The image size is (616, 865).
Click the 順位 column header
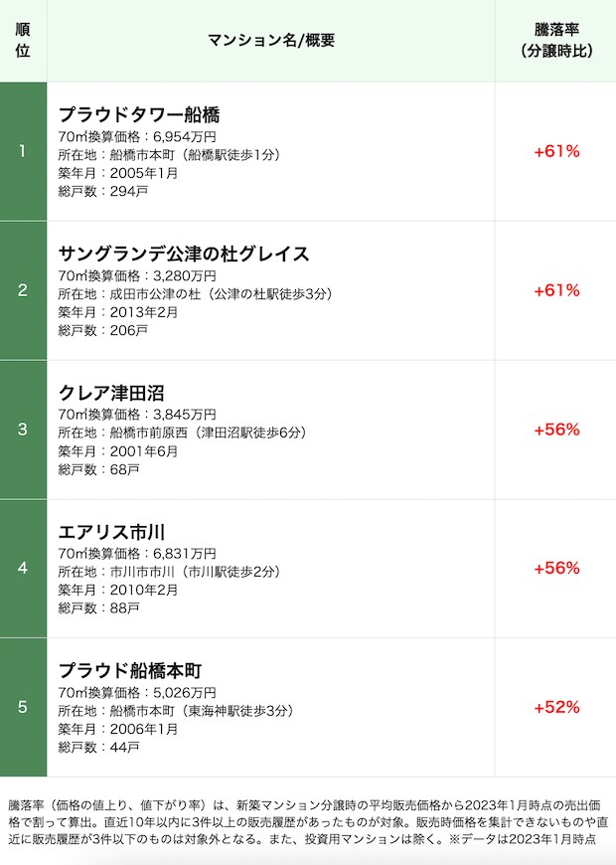[23, 41]
